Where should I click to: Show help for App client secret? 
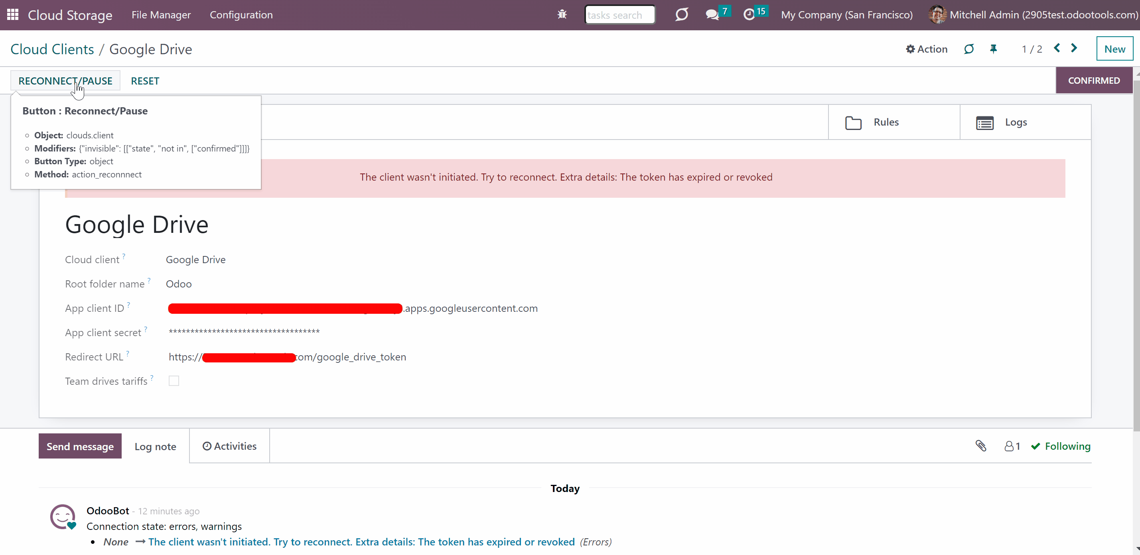coord(146,329)
